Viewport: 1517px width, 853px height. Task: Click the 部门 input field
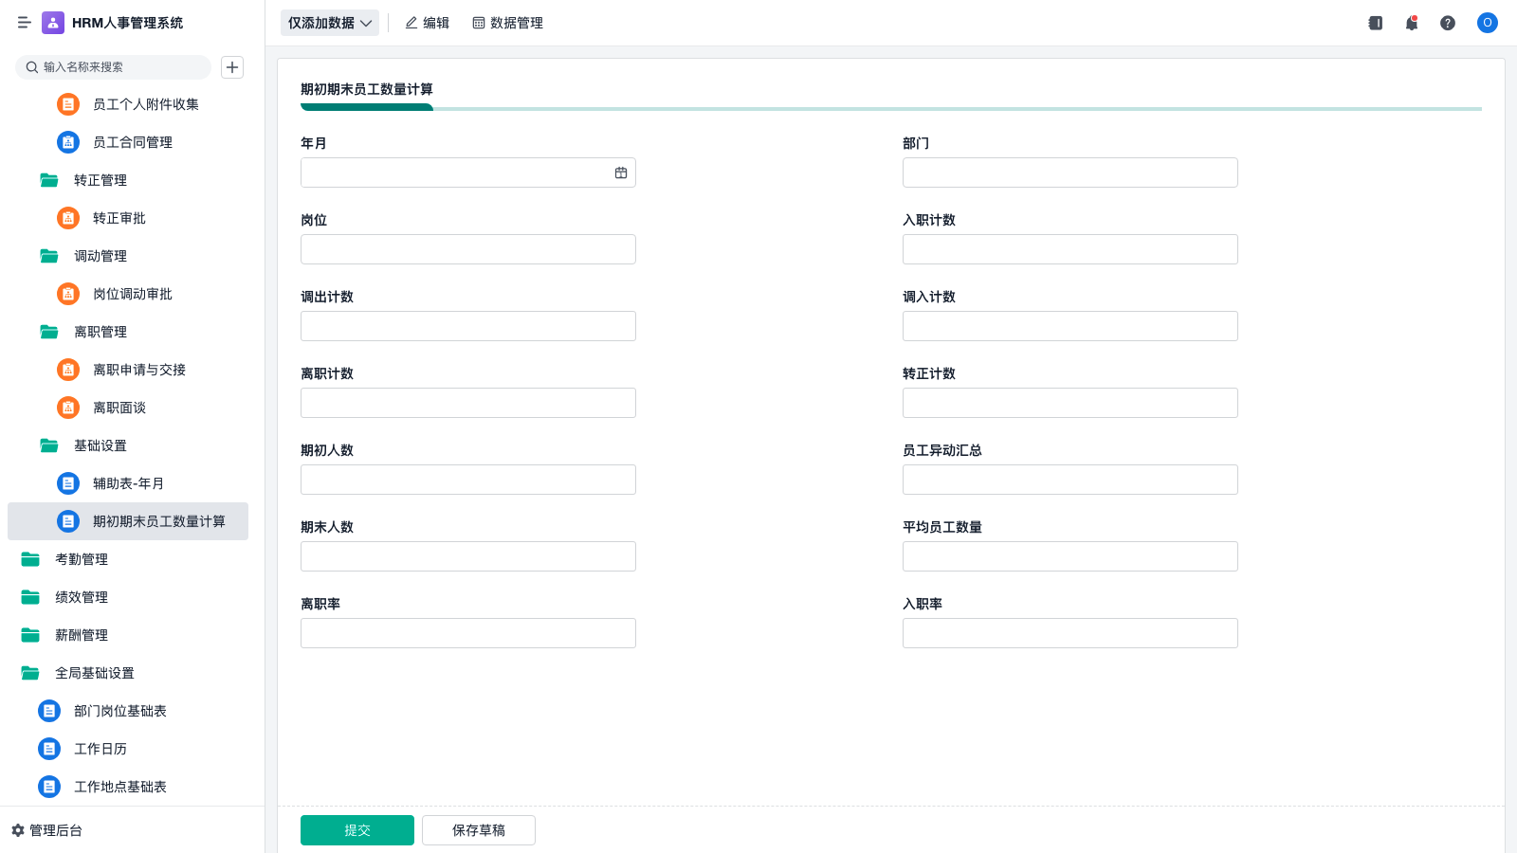[1069, 172]
